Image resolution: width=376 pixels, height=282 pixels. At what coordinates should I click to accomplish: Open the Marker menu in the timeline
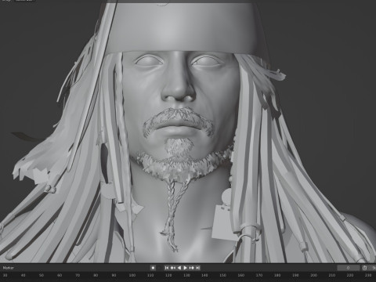point(9,268)
